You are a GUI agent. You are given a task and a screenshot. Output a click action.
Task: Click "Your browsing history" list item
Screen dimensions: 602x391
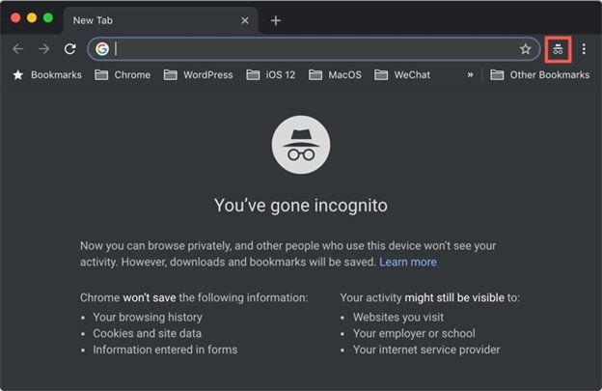(x=148, y=318)
